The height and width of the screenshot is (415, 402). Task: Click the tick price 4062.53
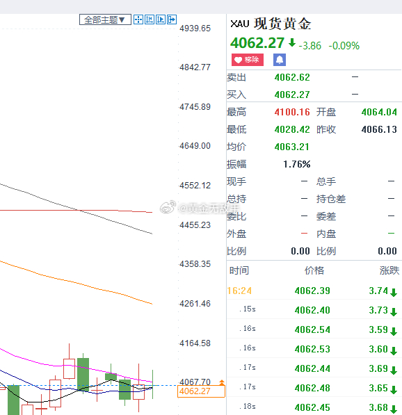pyautogui.click(x=312, y=349)
